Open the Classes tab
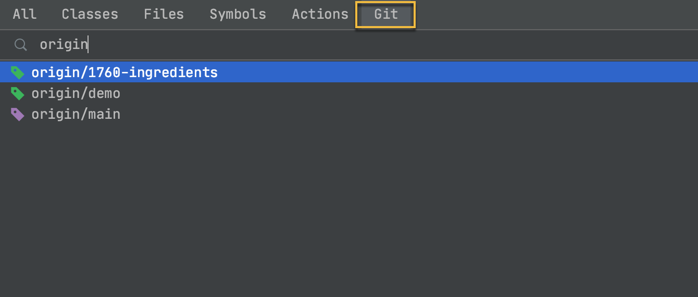 (90, 14)
